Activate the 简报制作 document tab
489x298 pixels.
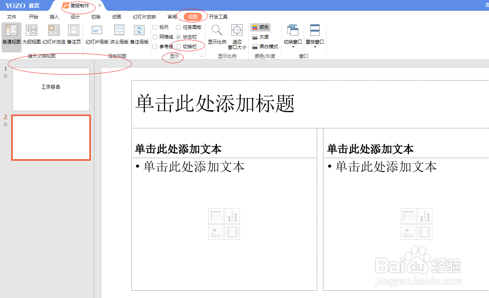[80, 5]
